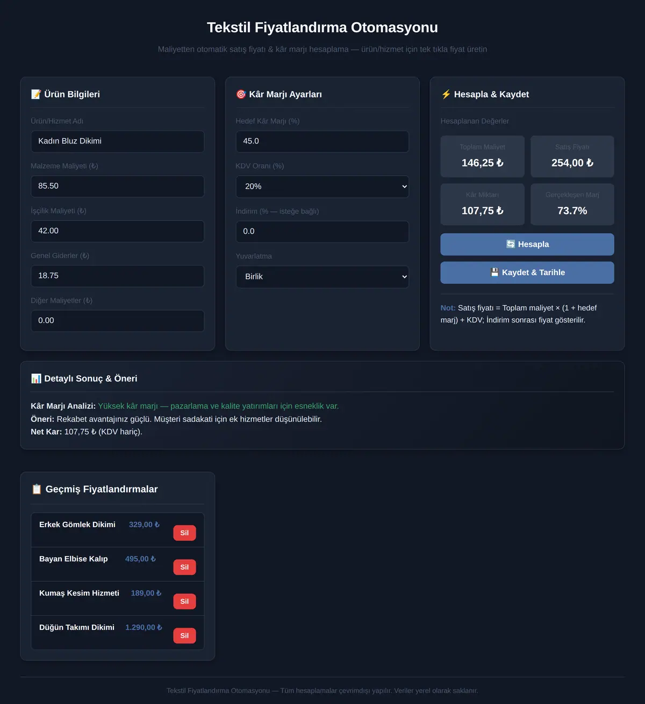Click the 495,00 ₺ price in history
The height and width of the screenshot is (704, 645).
click(141, 559)
